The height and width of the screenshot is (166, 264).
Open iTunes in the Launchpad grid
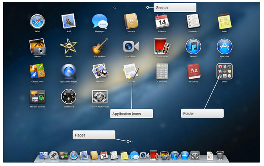point(193,47)
